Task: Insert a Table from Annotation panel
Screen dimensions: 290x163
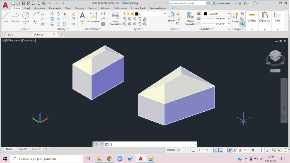Action: 103,24
